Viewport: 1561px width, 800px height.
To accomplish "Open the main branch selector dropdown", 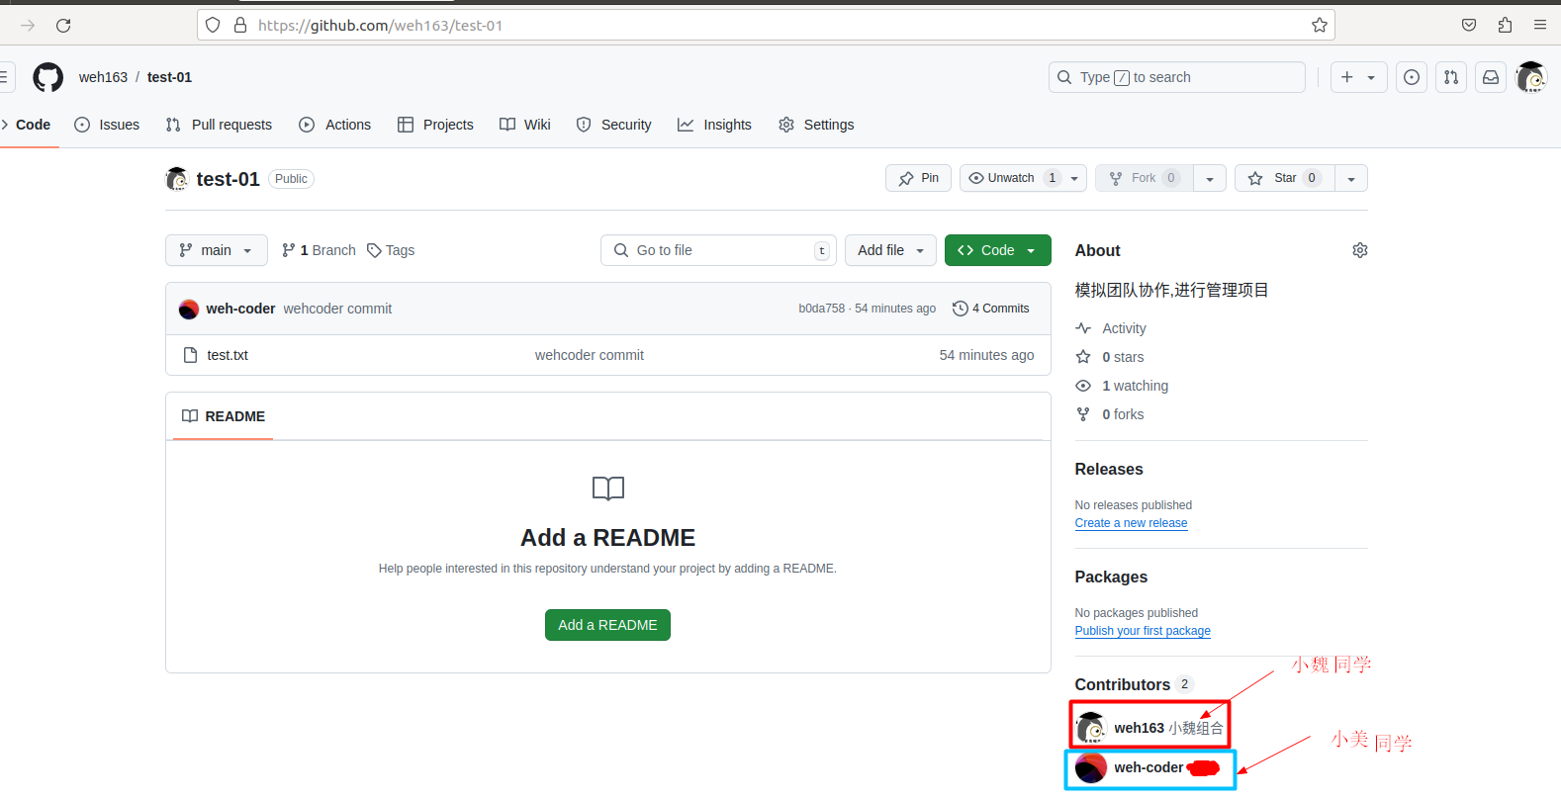I will click(x=217, y=250).
